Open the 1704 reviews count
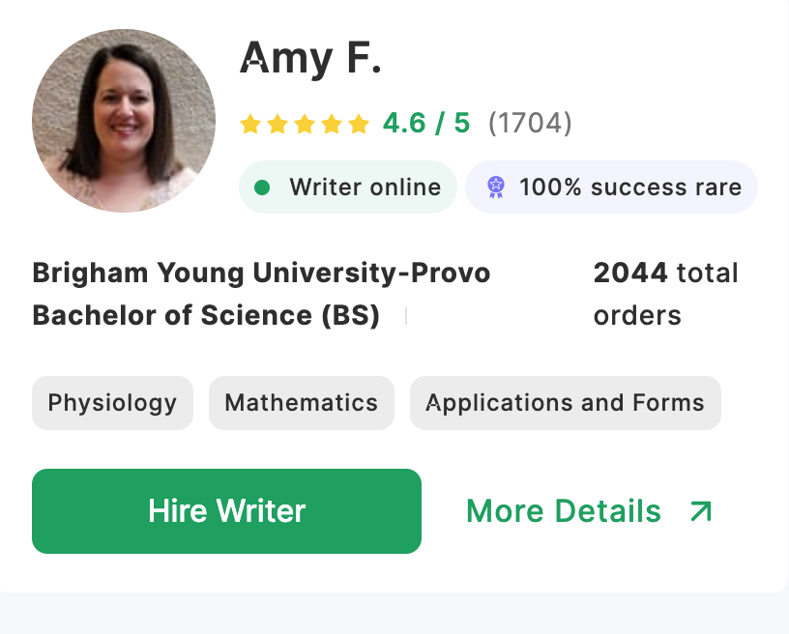 tap(530, 124)
